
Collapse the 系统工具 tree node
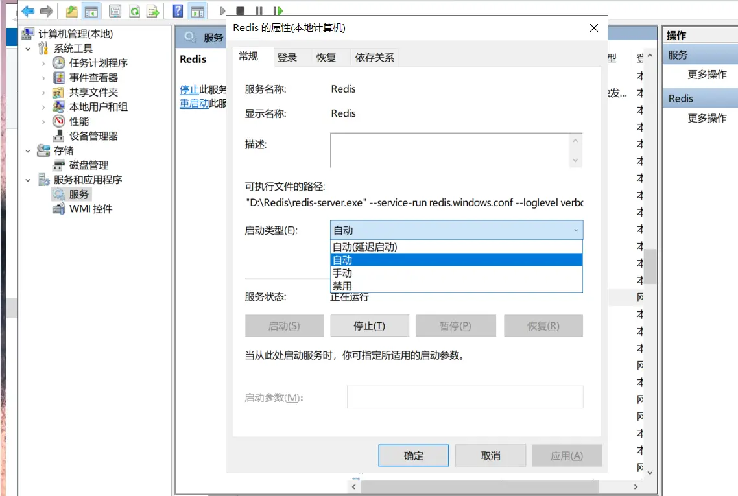[28, 49]
